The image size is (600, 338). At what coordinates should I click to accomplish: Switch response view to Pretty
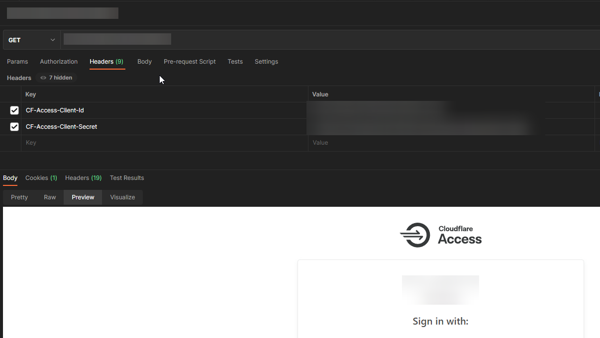[19, 197]
